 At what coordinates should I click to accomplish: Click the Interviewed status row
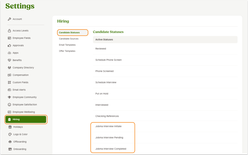point(165,105)
